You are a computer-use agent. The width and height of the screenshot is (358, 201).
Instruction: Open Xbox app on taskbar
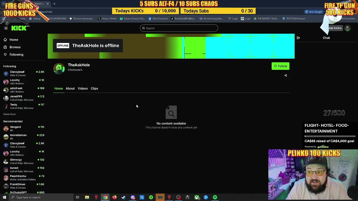click(x=197, y=197)
